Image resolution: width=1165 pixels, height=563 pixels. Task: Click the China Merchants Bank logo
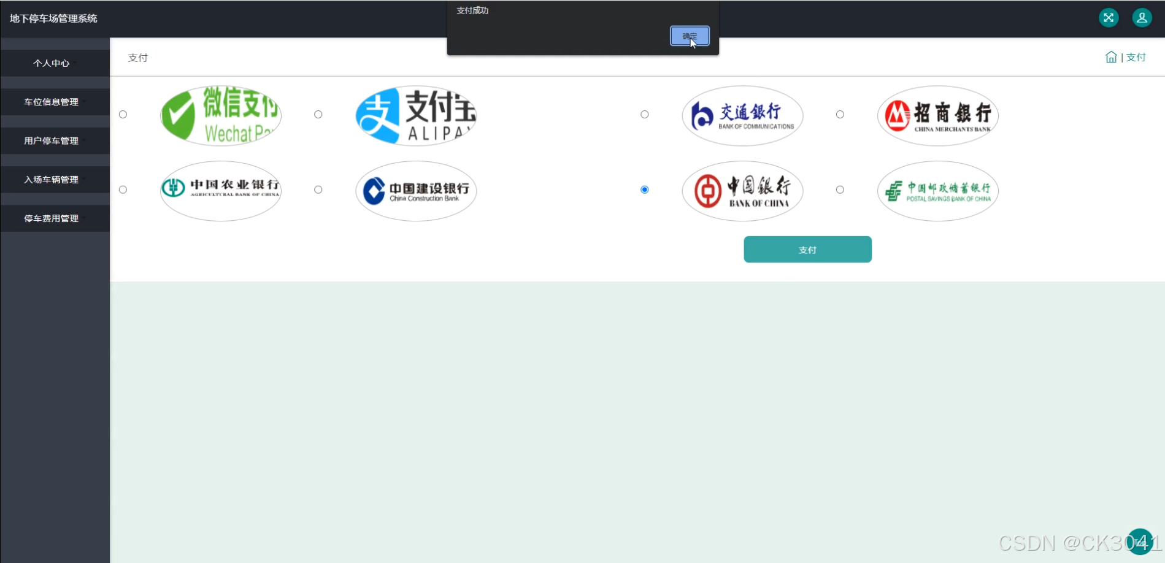tap(937, 115)
